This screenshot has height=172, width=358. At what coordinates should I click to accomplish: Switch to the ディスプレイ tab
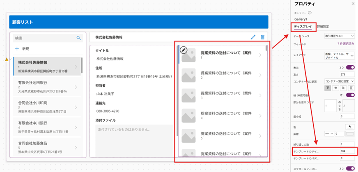tap(303, 27)
